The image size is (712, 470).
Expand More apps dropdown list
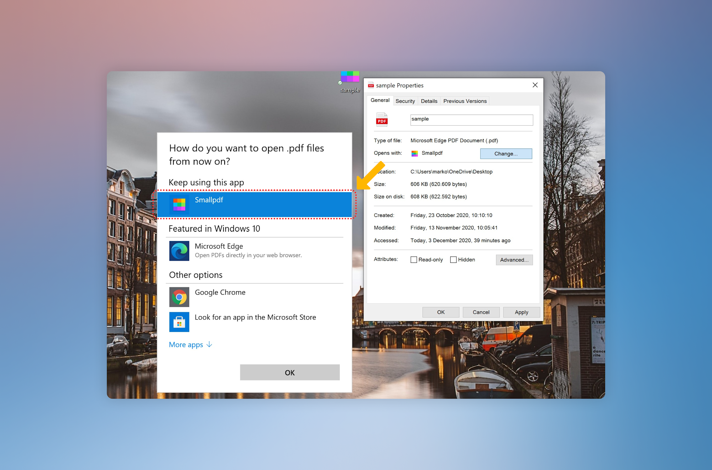coord(191,345)
